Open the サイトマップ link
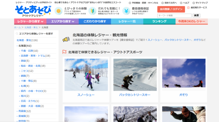The width and height of the screenshot is (219, 122). (202, 3)
